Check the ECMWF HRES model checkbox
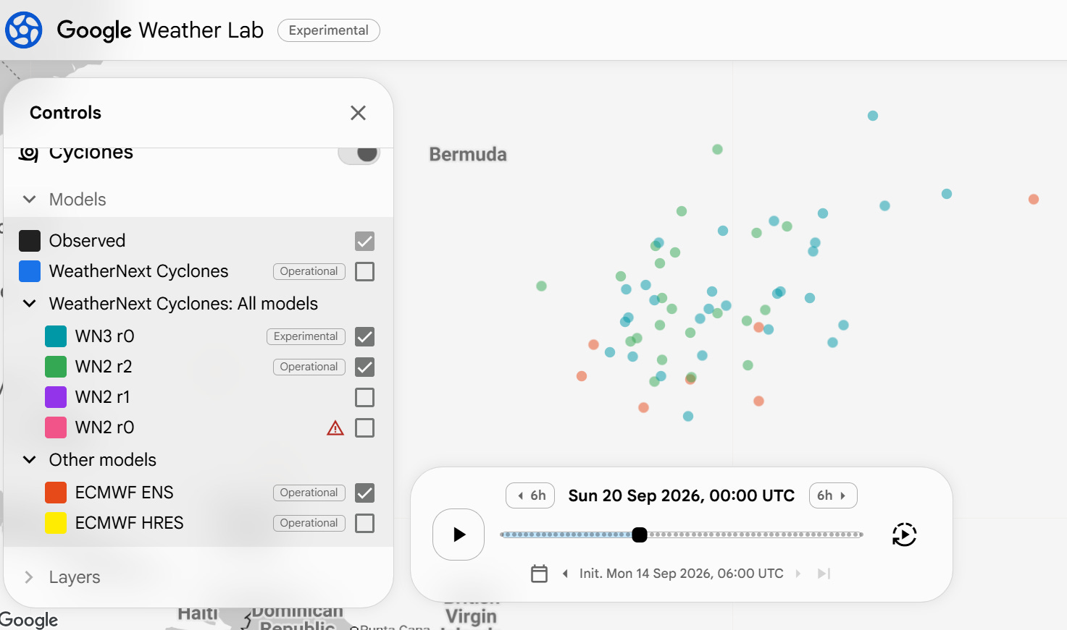The height and width of the screenshot is (630, 1067). point(365,523)
